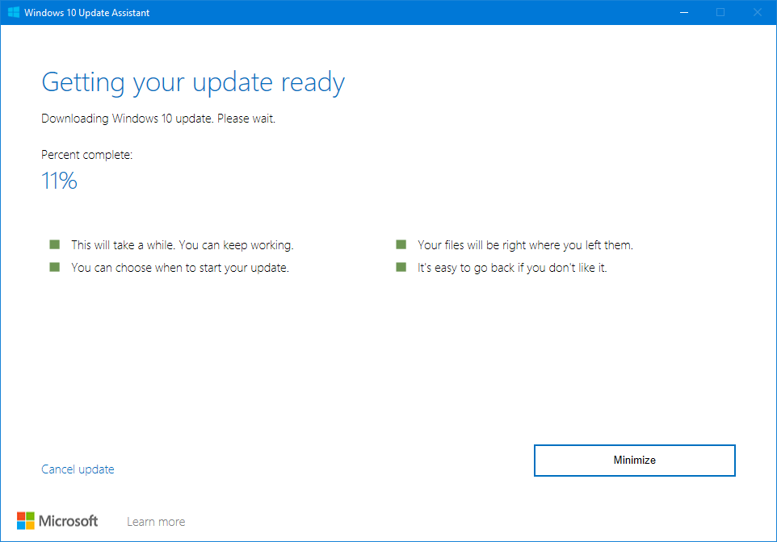Cancel the Windows update download
This screenshot has width=777, height=542.
tap(78, 469)
